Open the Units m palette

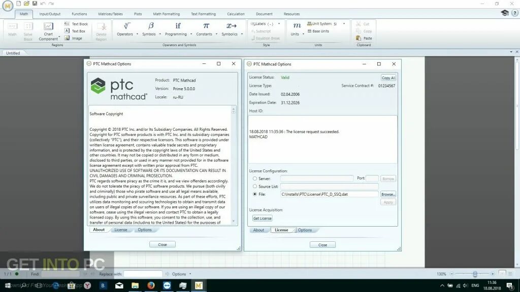click(295, 29)
